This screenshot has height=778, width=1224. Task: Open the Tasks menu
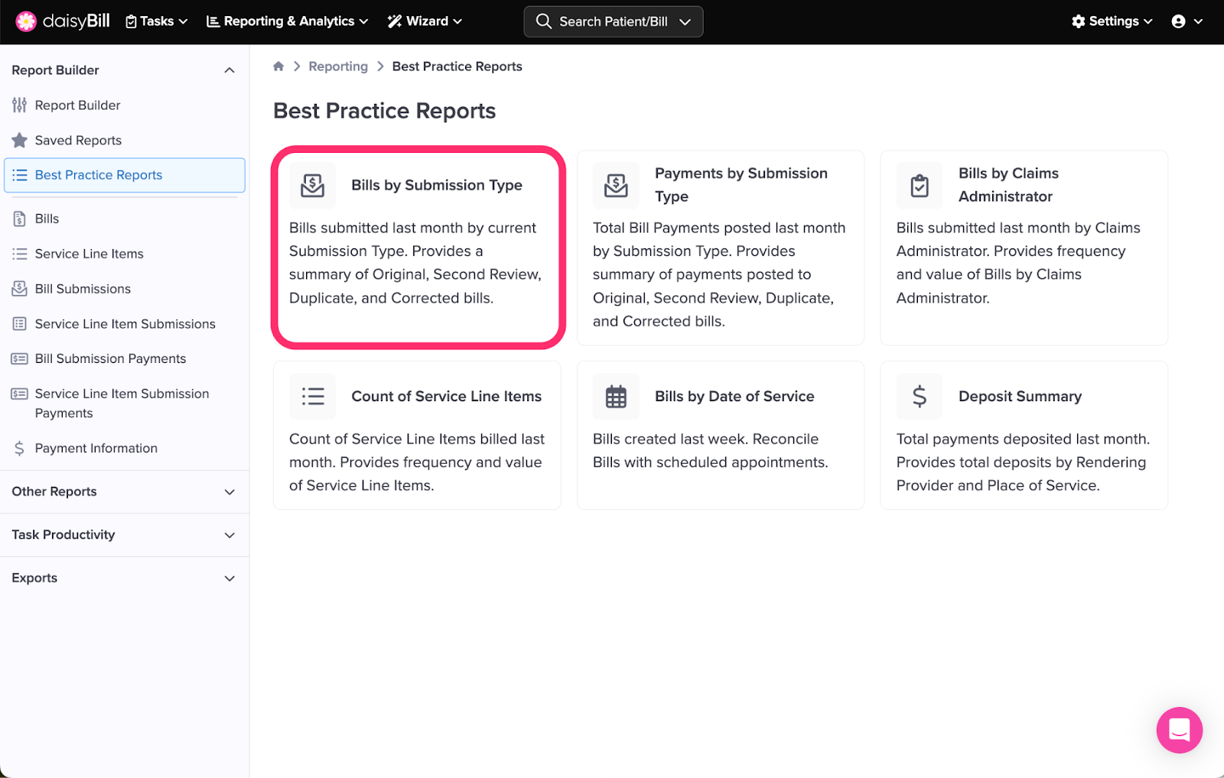click(x=157, y=21)
